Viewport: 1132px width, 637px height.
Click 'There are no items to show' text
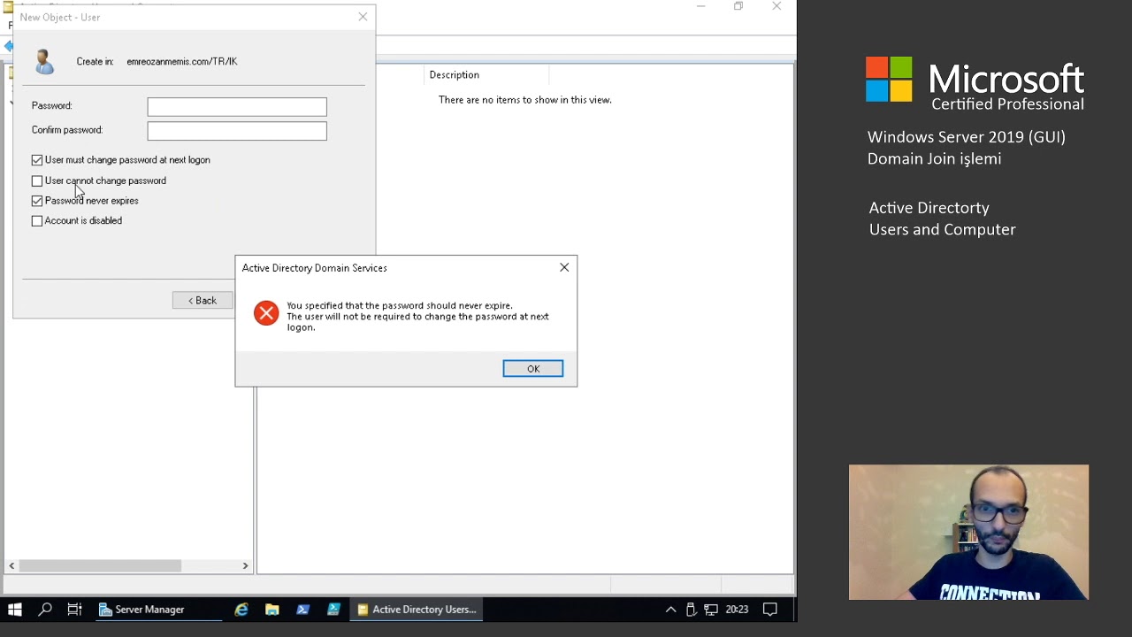tap(525, 100)
